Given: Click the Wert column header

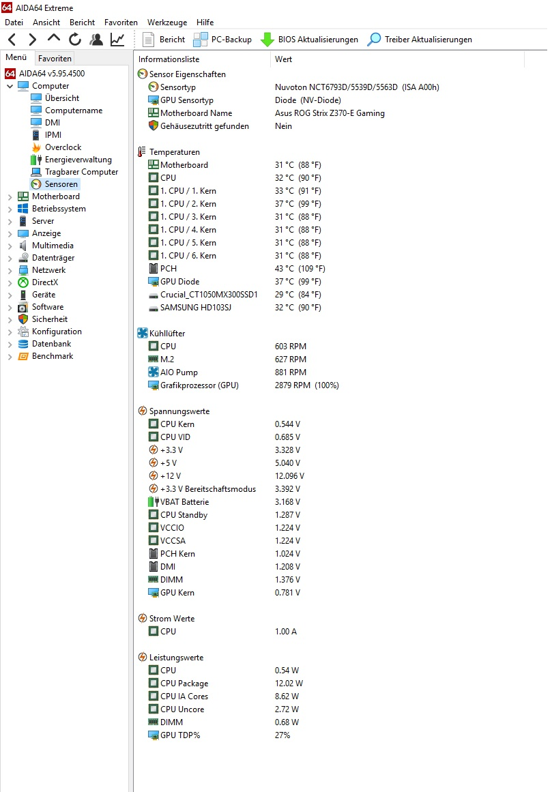Looking at the screenshot, I should pos(398,59).
